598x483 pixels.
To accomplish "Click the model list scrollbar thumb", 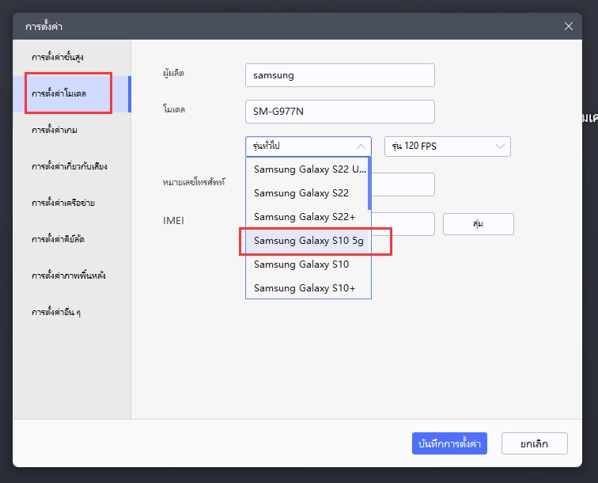I will (x=369, y=184).
